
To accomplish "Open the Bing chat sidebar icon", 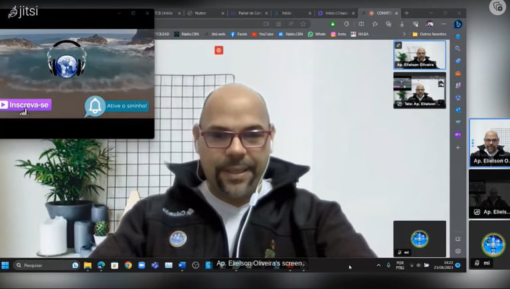I will [x=458, y=24].
